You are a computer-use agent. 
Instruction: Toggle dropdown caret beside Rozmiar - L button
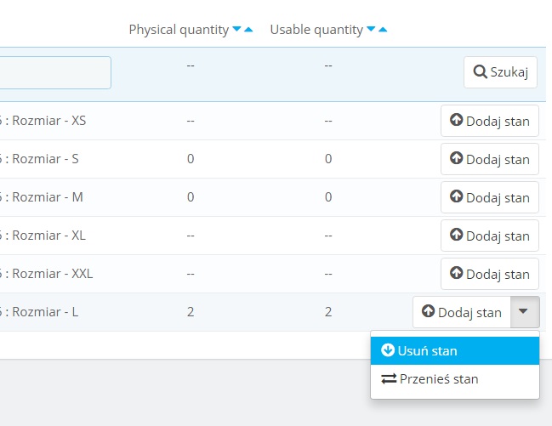click(x=524, y=312)
